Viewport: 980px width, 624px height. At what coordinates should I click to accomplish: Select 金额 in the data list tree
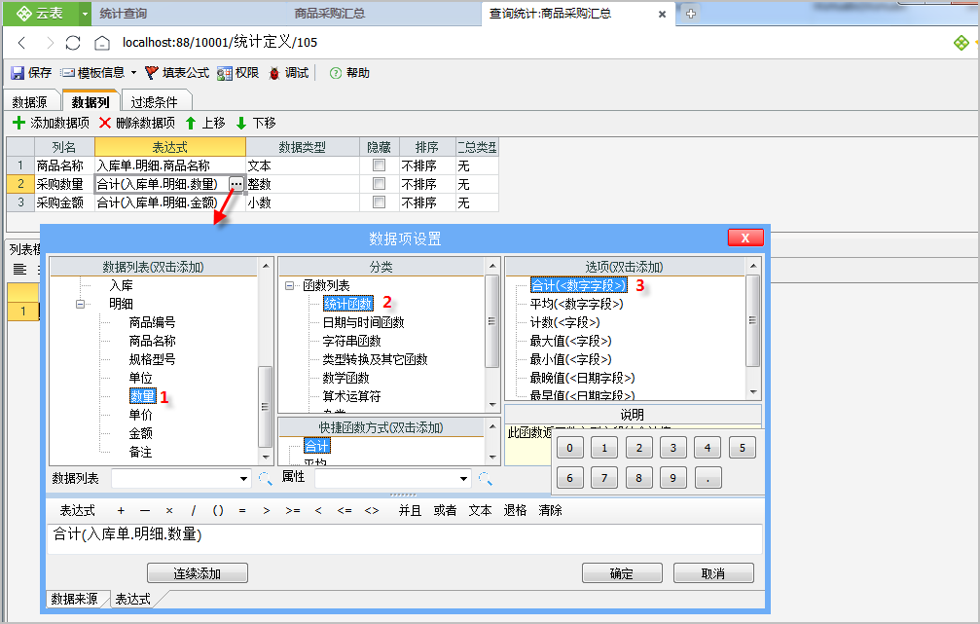[x=140, y=433]
